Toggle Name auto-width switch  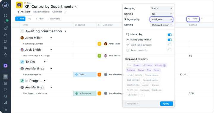click(170, 40)
